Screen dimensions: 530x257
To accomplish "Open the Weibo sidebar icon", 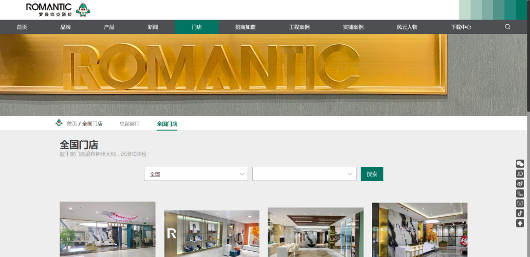I will (520, 183).
